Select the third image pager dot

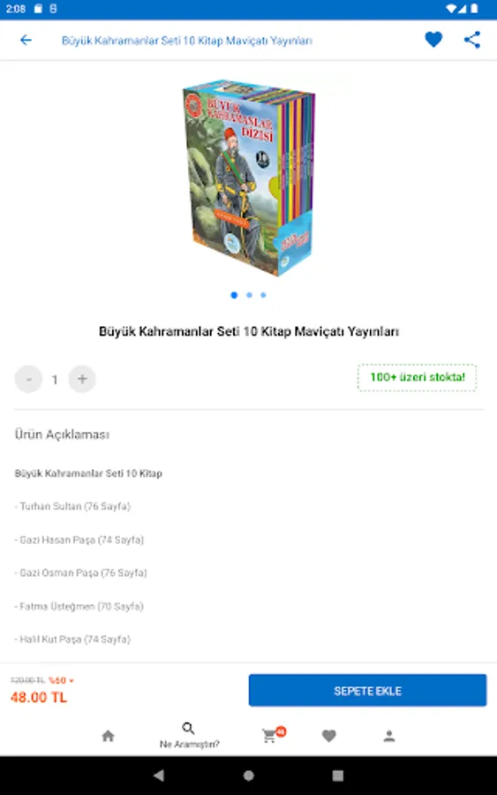pos(263,295)
